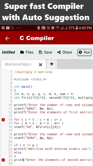This screenshot has width=93, height=166.
Task: Add a new tab with the plus button
Action: (x=52, y=64)
